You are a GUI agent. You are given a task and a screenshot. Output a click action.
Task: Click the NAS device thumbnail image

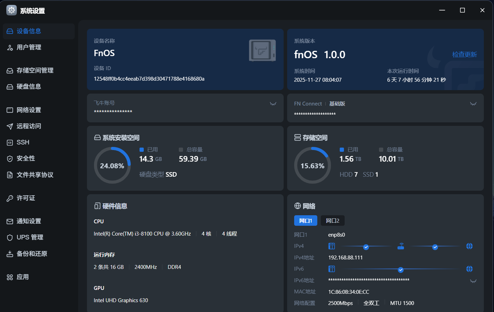point(262,50)
